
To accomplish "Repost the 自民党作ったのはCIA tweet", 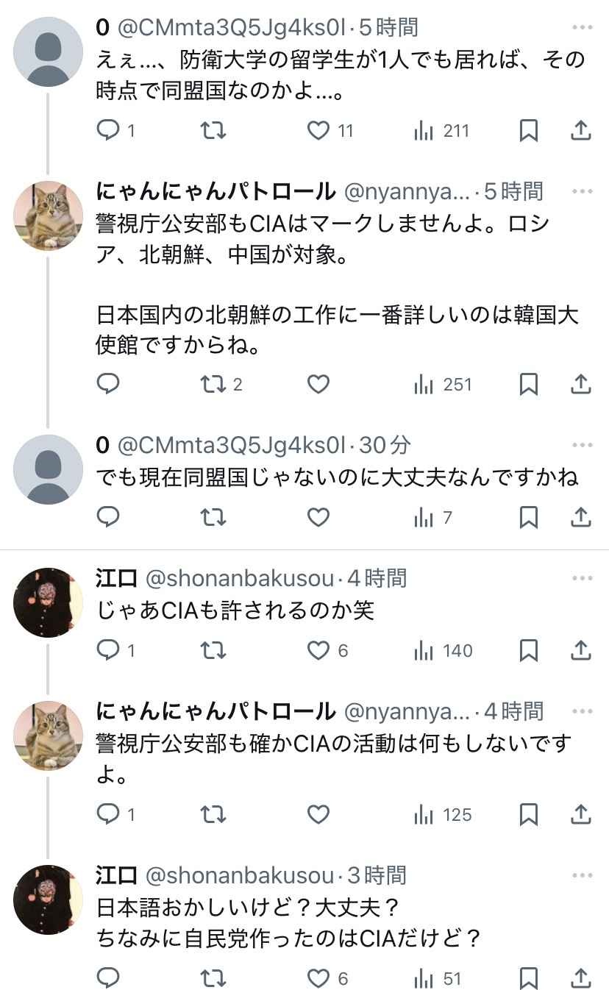I will (213, 979).
